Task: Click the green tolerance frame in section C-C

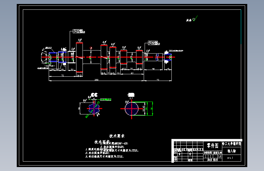Action: pos(106,99)
